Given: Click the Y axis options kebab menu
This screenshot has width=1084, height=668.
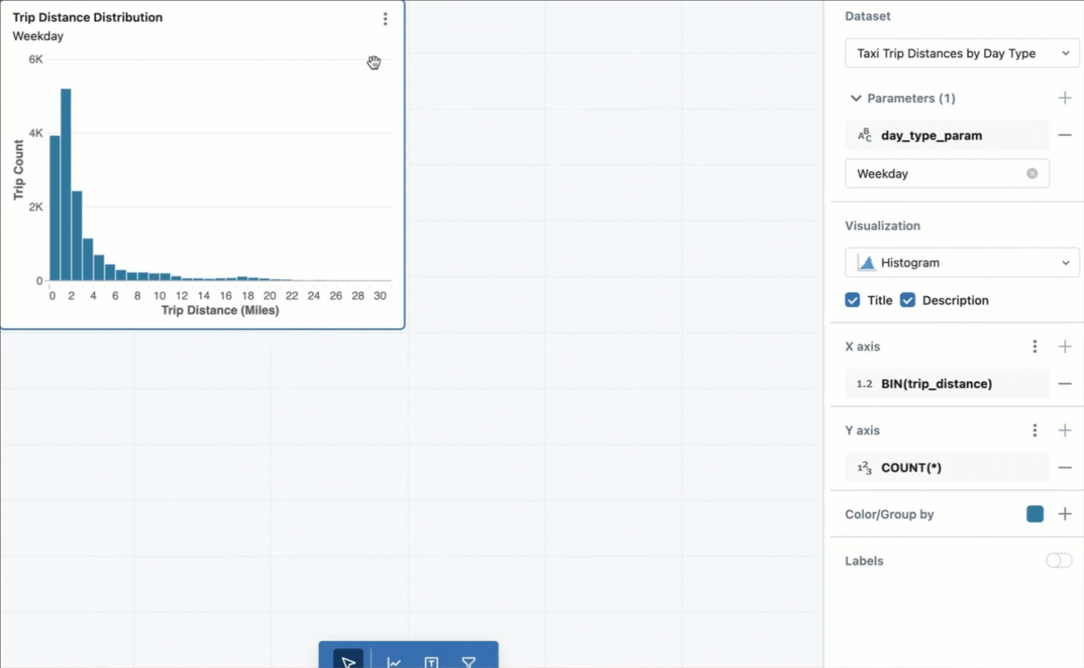Looking at the screenshot, I should coord(1034,430).
